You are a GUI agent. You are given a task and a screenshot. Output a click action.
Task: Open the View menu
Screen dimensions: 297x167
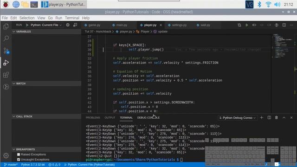coord(41,18)
